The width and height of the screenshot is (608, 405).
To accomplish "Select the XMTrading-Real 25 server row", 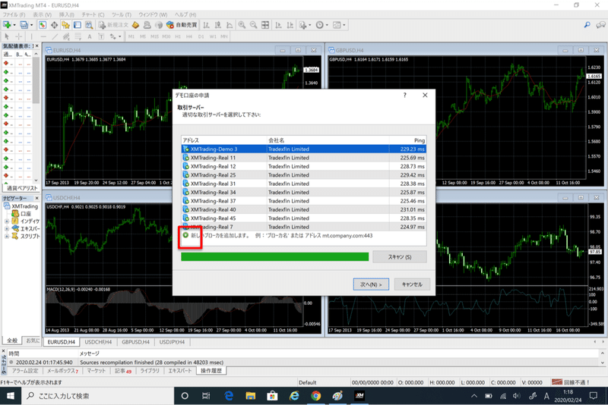I will tap(303, 175).
